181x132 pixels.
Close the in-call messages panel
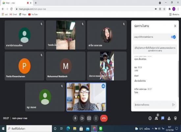175,26
